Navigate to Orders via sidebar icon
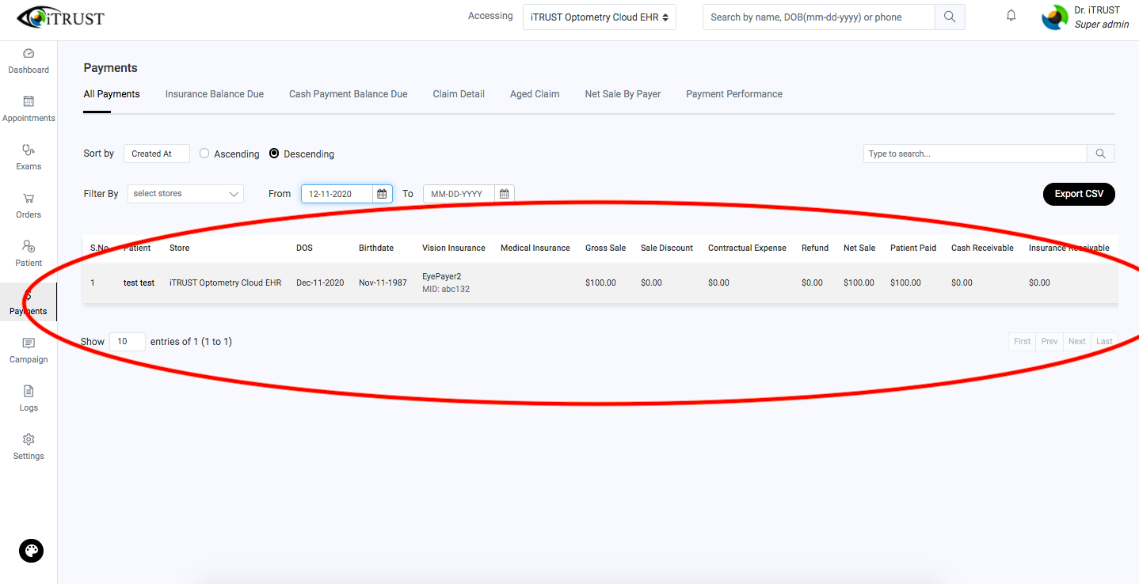The image size is (1139, 584). (29, 205)
